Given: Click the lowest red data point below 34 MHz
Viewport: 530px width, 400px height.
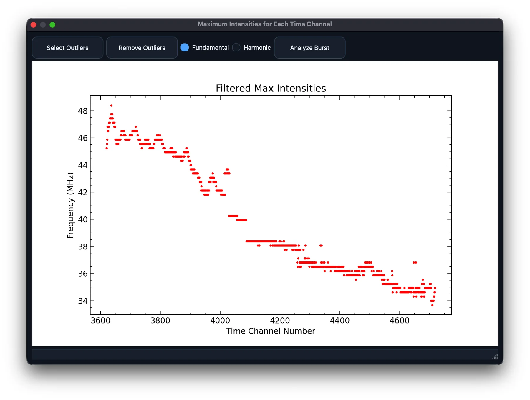Looking at the screenshot, I should pyautogui.click(x=432, y=305).
